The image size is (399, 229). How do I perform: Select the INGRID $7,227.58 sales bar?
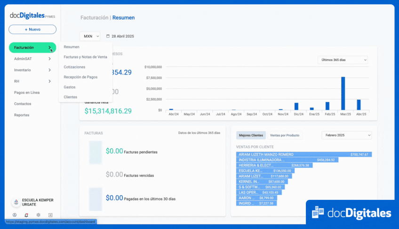pos(256,203)
